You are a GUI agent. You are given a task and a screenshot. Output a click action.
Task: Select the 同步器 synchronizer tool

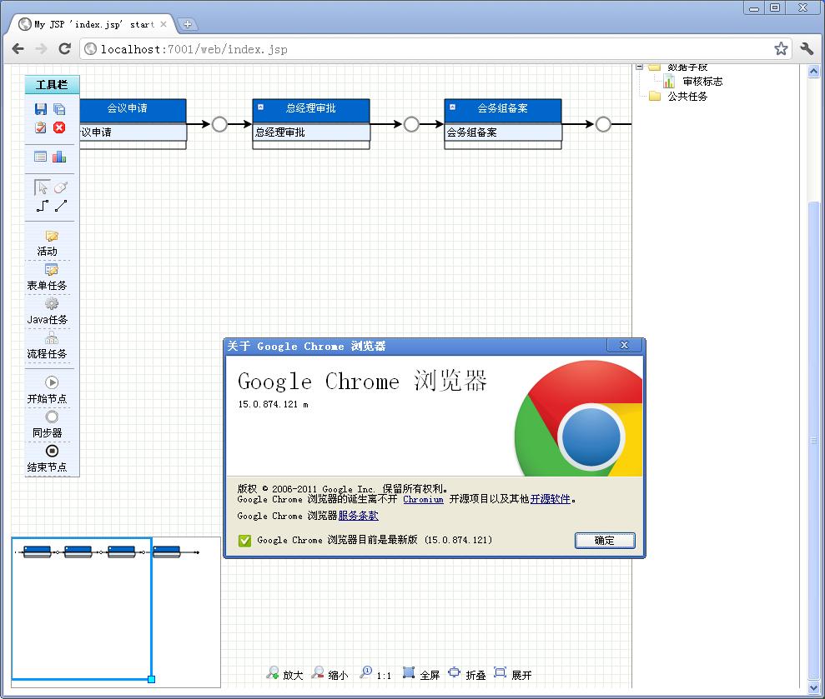(x=48, y=425)
